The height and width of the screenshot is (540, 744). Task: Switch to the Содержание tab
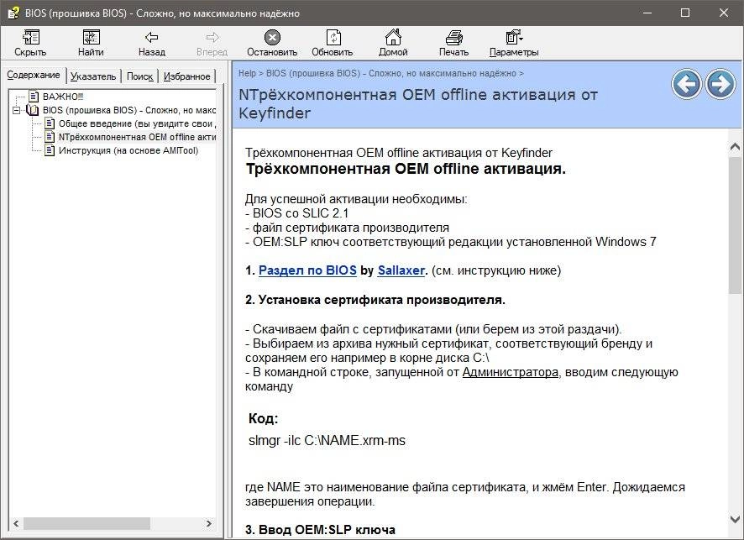pos(34,75)
